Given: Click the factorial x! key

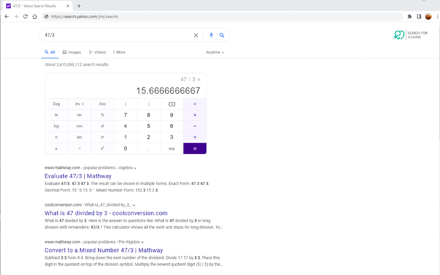Looking at the screenshot, I should (x=102, y=126).
